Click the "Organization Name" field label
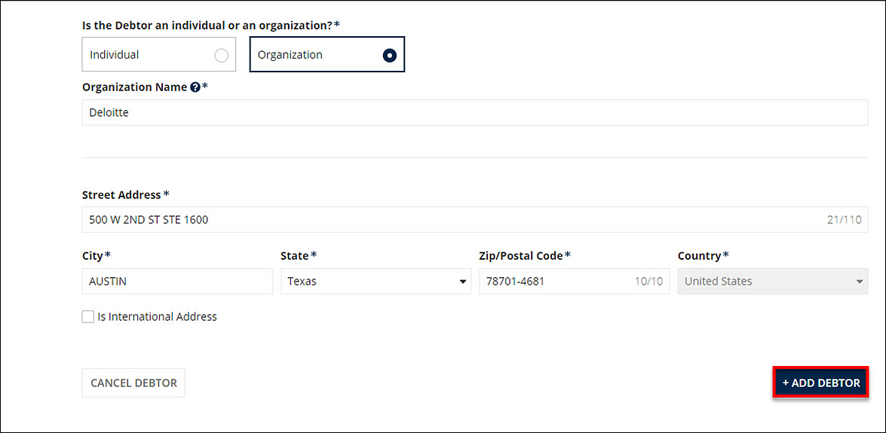This screenshot has width=886, height=433. (134, 87)
